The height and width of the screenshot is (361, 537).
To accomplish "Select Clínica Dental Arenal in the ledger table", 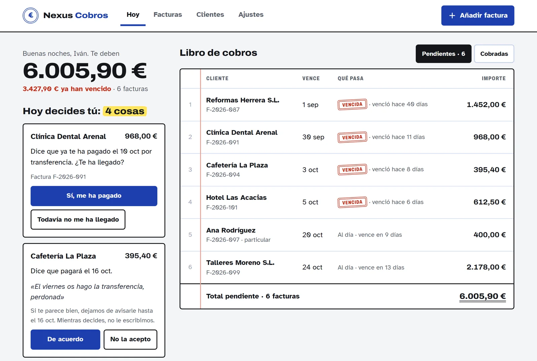I will pos(347,137).
